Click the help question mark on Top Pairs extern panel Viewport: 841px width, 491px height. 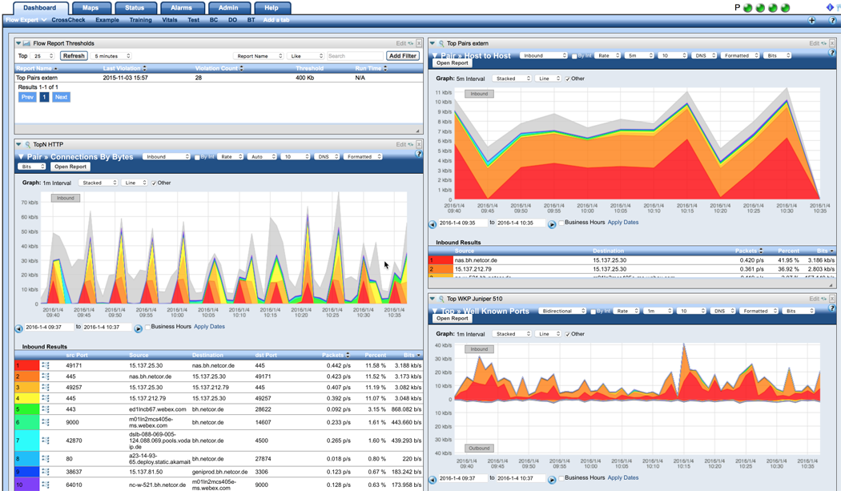[831, 53]
